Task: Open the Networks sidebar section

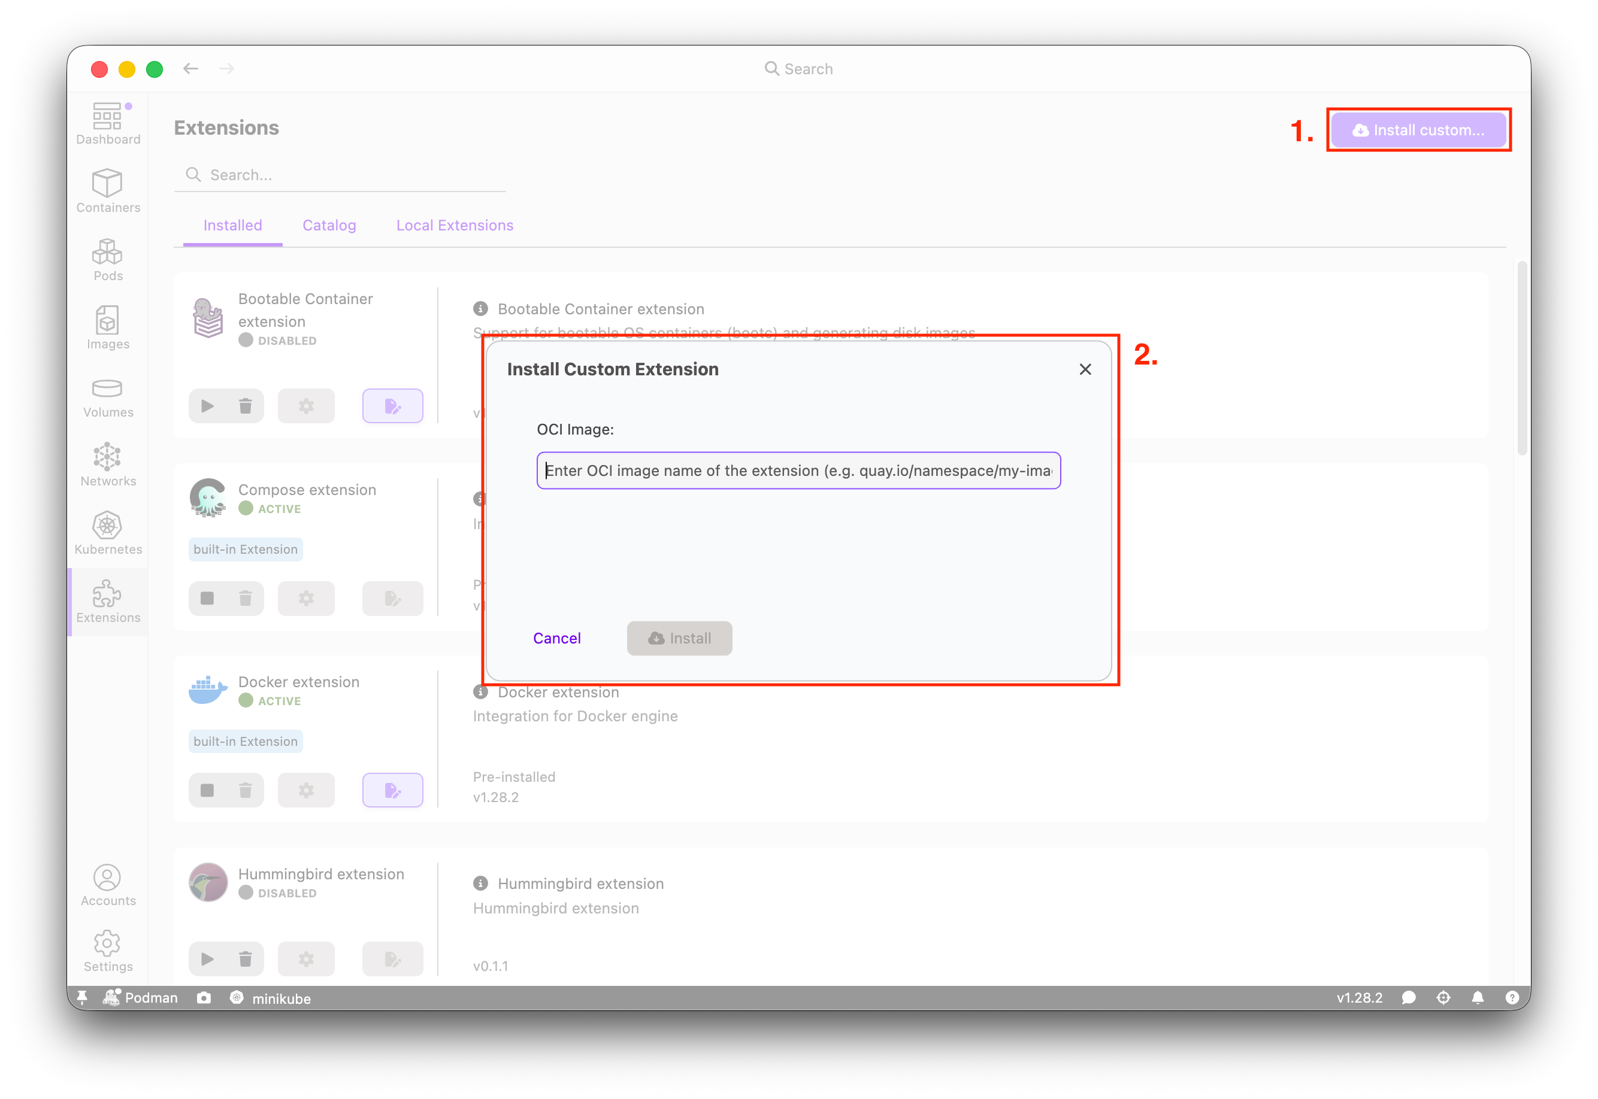Action: (x=107, y=465)
